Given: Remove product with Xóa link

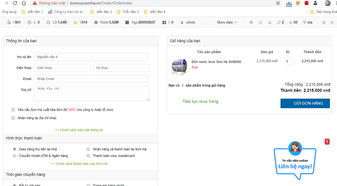Looking at the screenshot, I should pyautogui.click(x=195, y=67).
